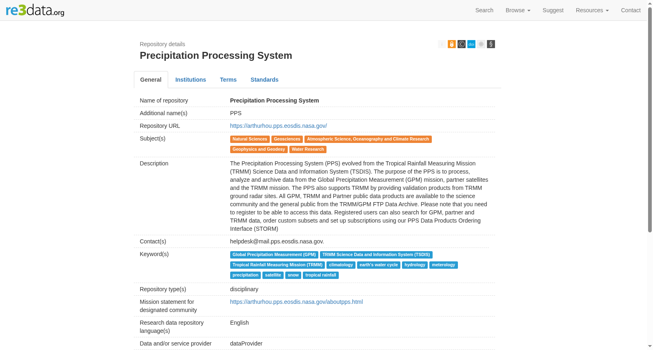The image size is (653, 350).
Task: Click the 'Repository details' label
Action: point(162,44)
